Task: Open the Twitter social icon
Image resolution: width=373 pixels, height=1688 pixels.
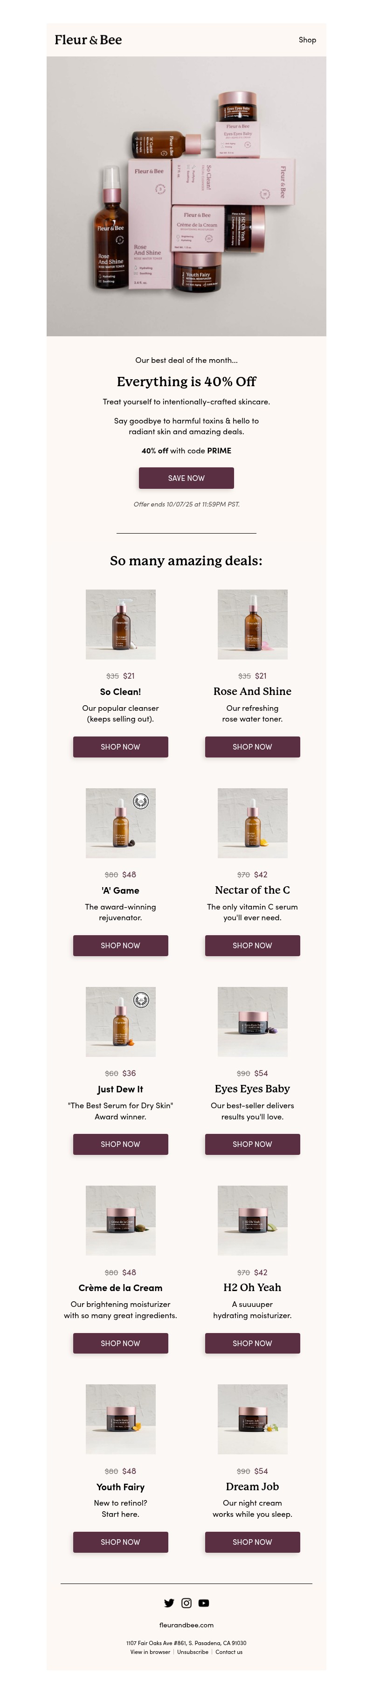Action: pyautogui.click(x=169, y=1602)
